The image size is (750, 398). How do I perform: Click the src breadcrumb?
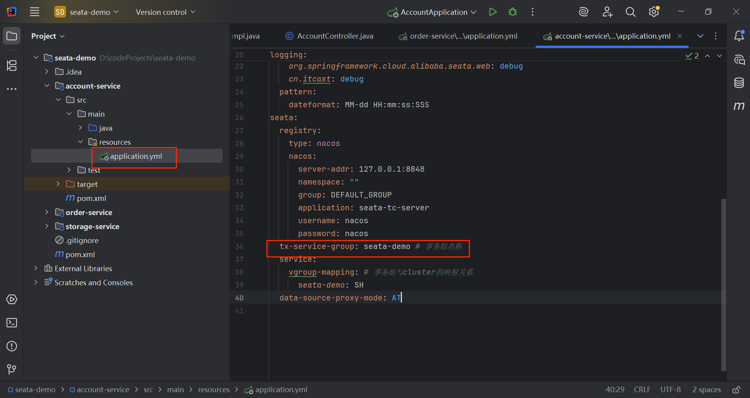(148, 390)
